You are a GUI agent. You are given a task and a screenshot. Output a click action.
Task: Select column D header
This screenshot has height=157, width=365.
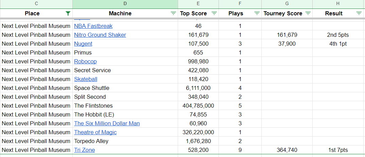[x=125, y=3]
